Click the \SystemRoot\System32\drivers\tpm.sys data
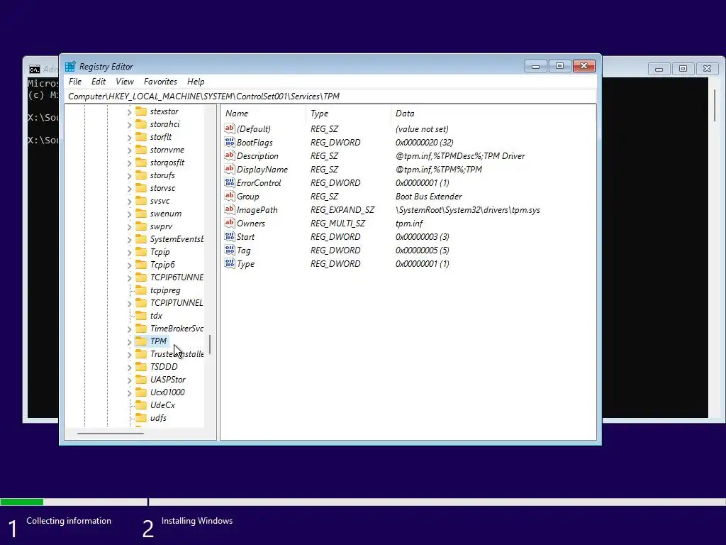This screenshot has width=726, height=545. coord(468,210)
